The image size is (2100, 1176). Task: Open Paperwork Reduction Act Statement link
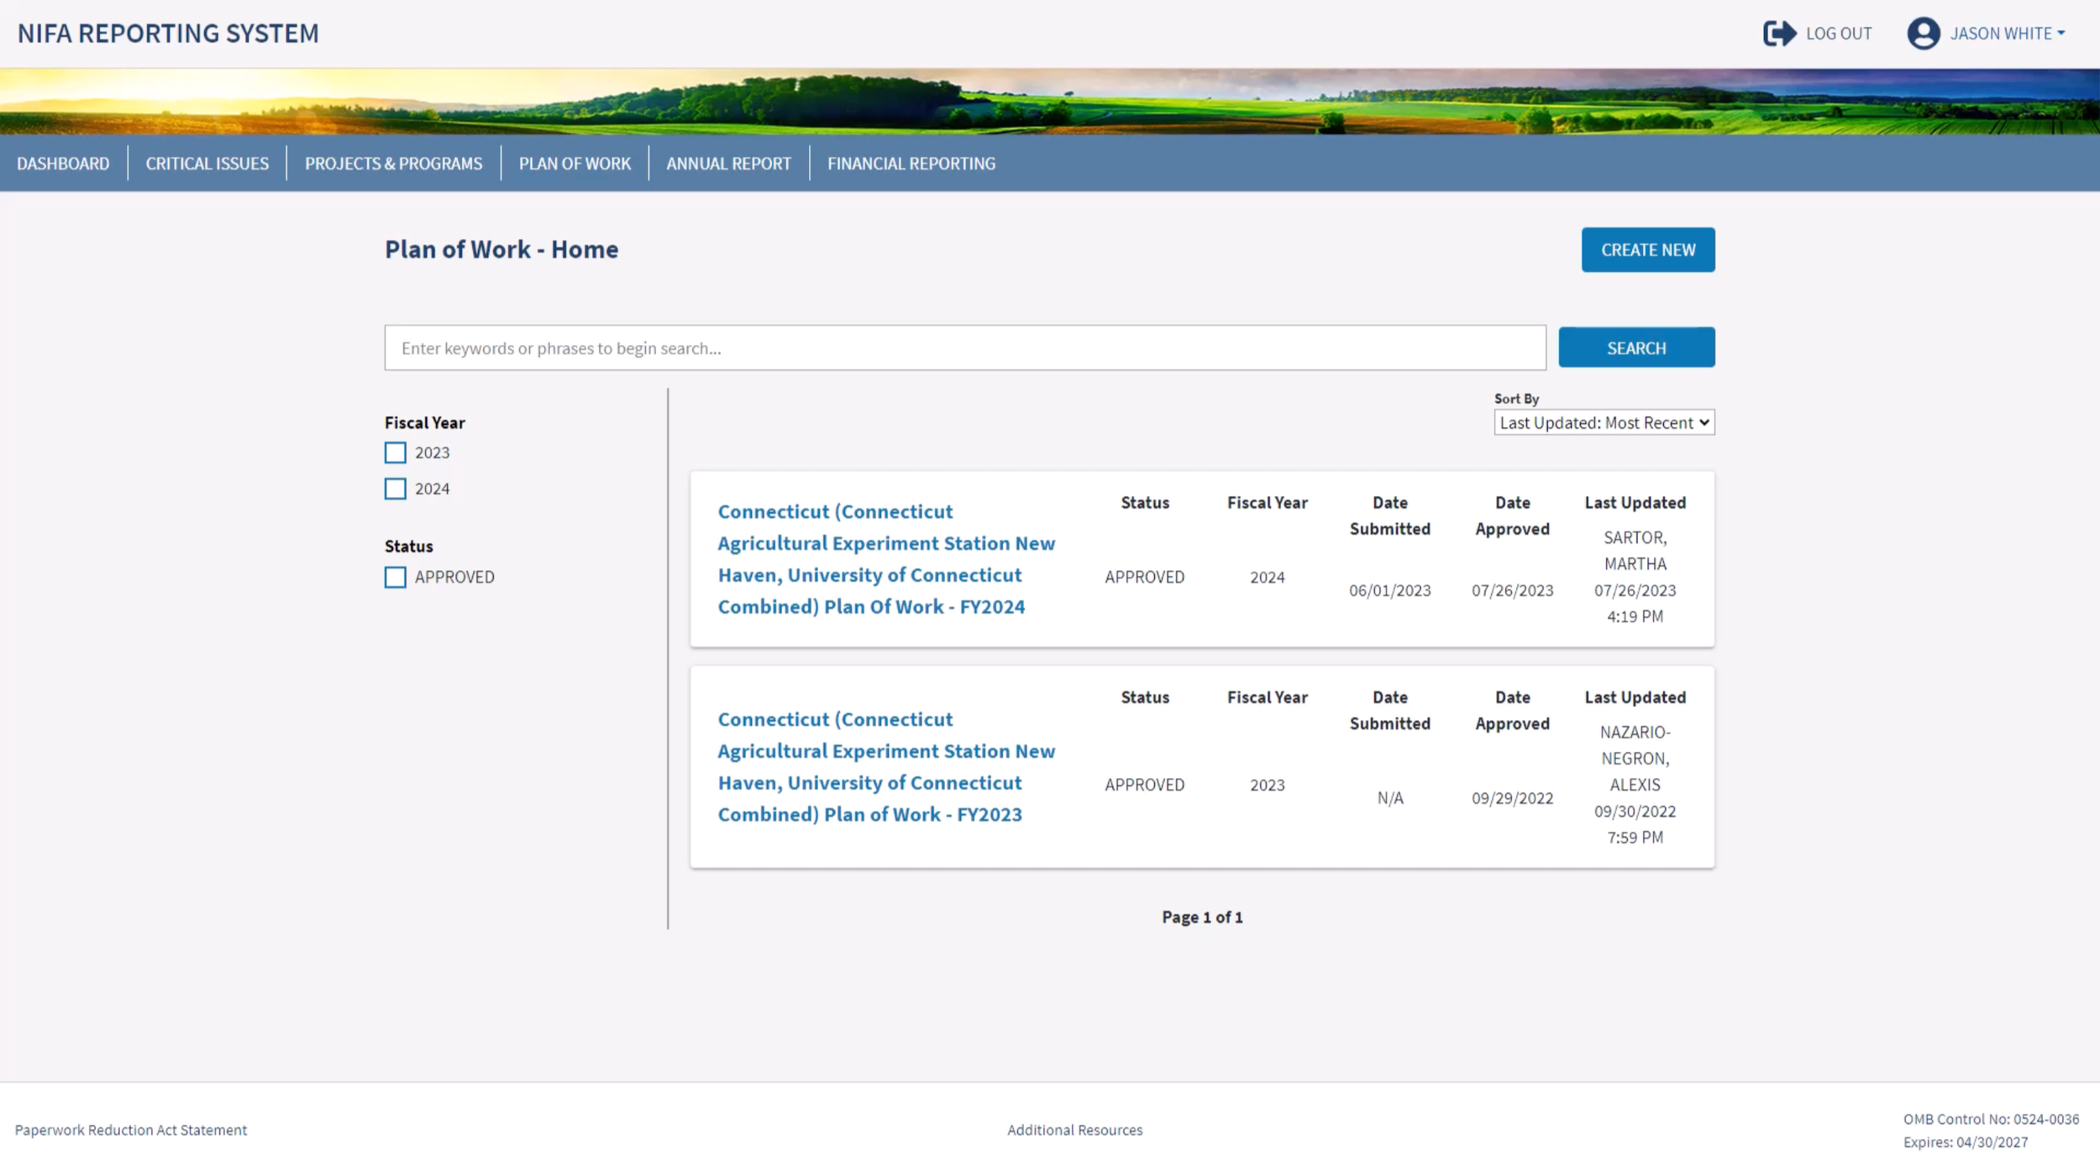pyautogui.click(x=131, y=1130)
